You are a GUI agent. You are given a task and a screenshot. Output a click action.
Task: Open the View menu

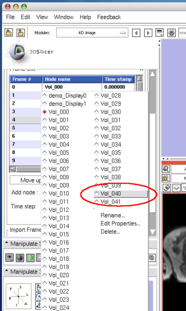(42, 17)
